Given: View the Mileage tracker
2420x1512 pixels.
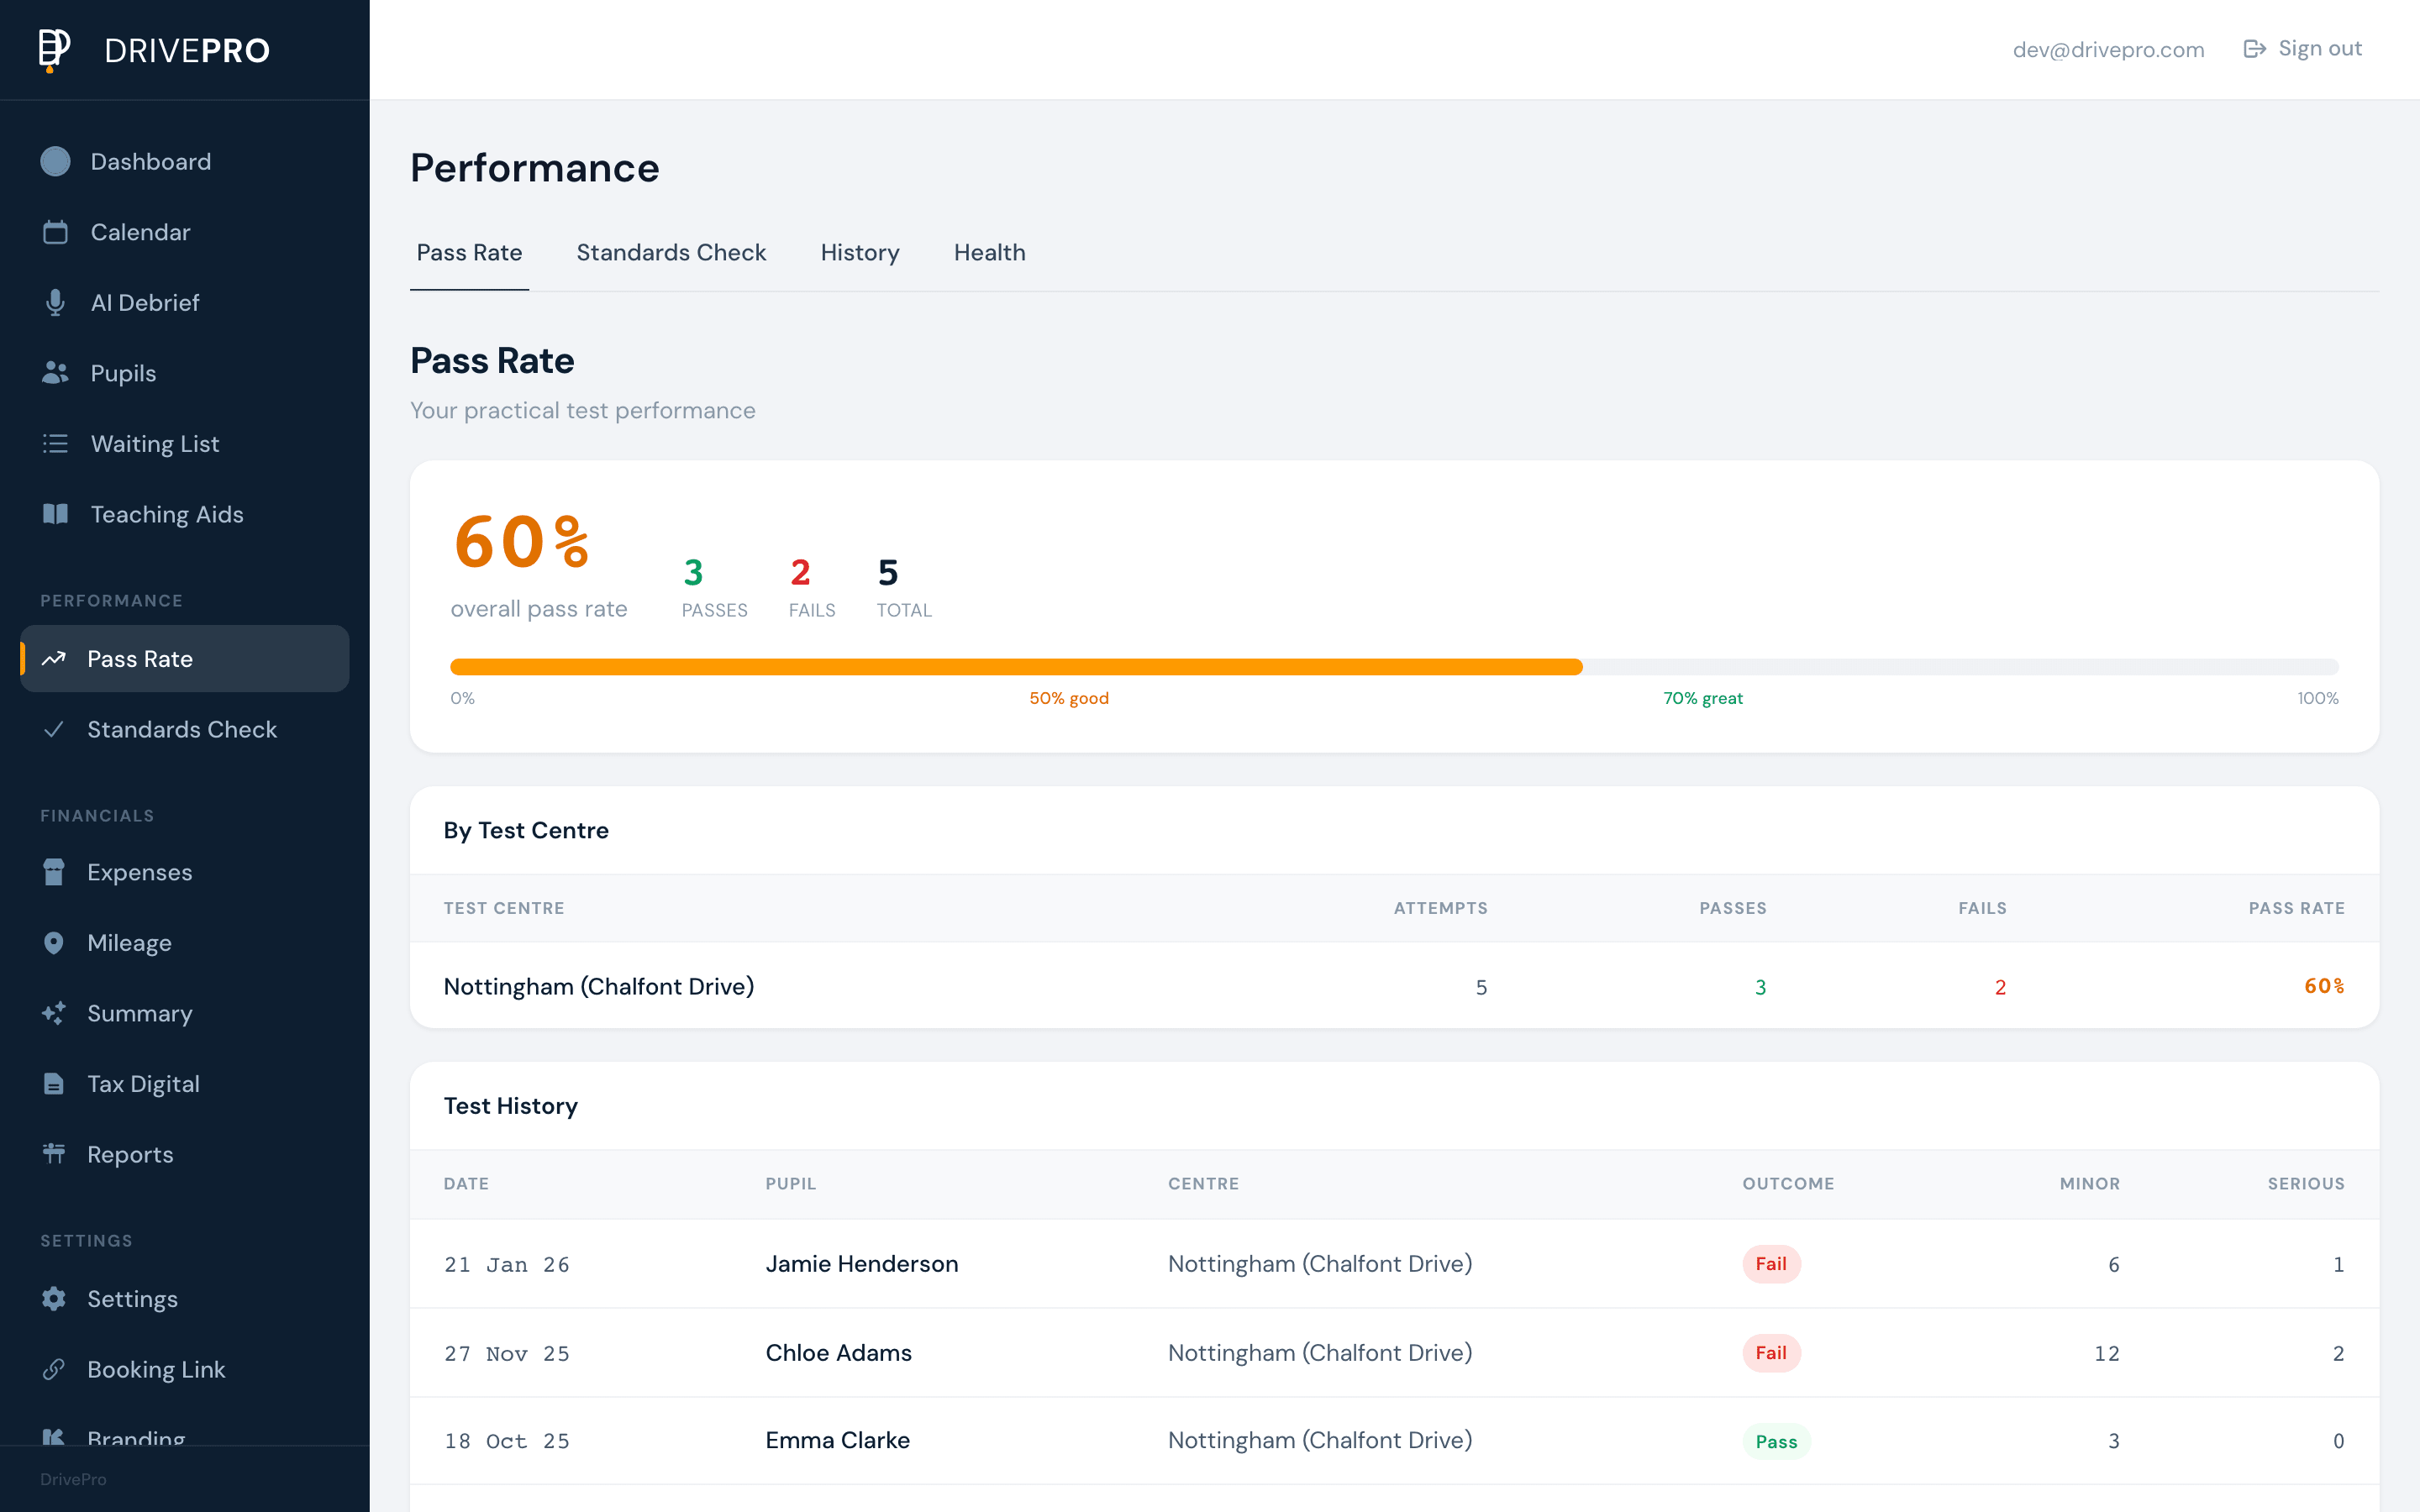Looking at the screenshot, I should [129, 942].
